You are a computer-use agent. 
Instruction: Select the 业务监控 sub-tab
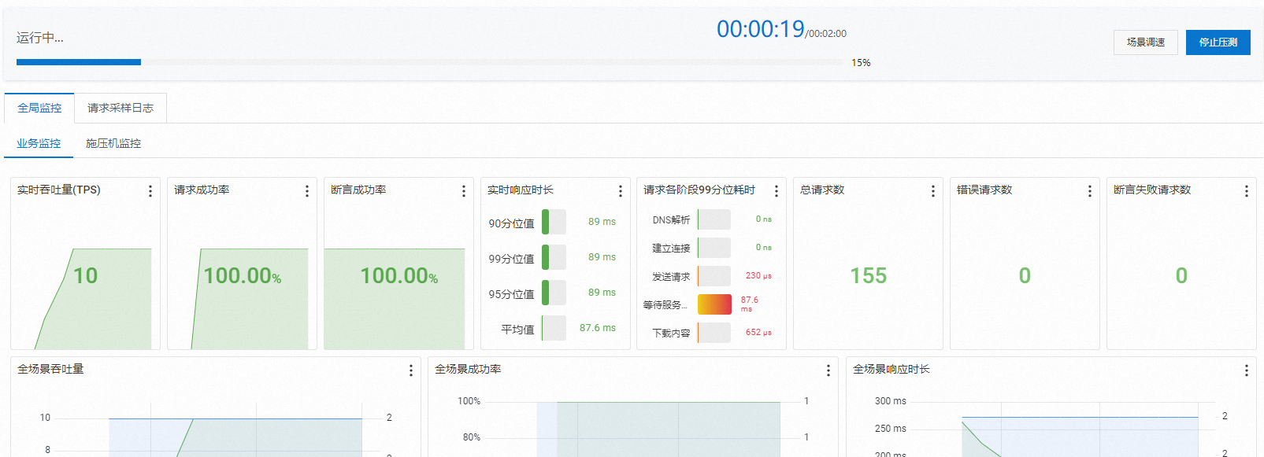[x=39, y=144]
